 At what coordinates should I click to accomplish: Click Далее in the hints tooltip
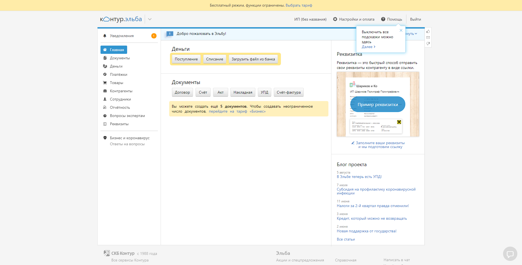[369, 47]
